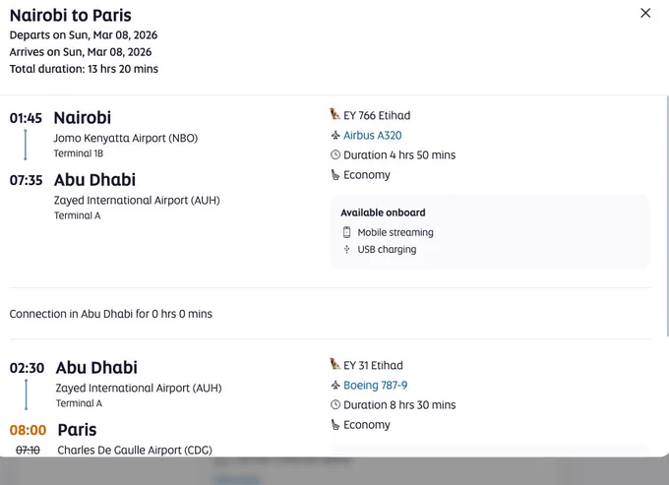
Task: Open the Boeing 787-9 aircraft link
Action: click(375, 386)
